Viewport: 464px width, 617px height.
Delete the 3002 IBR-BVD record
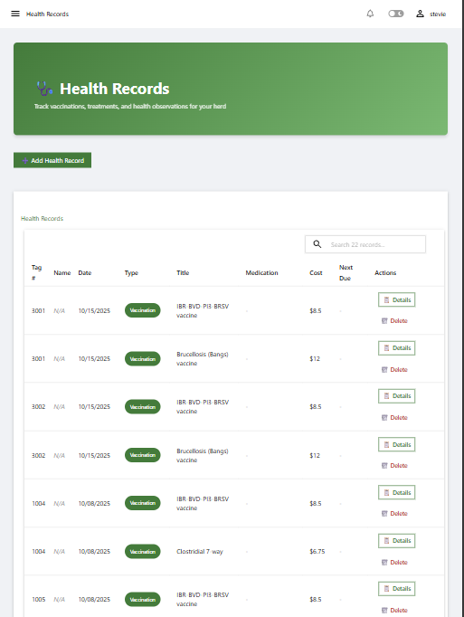[394, 417]
